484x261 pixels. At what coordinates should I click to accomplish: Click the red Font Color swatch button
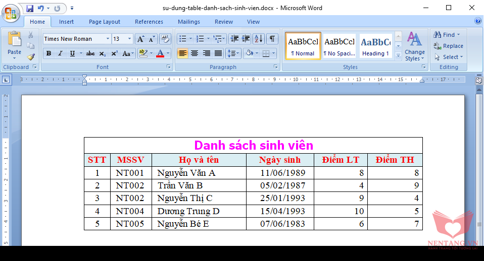pos(160,53)
